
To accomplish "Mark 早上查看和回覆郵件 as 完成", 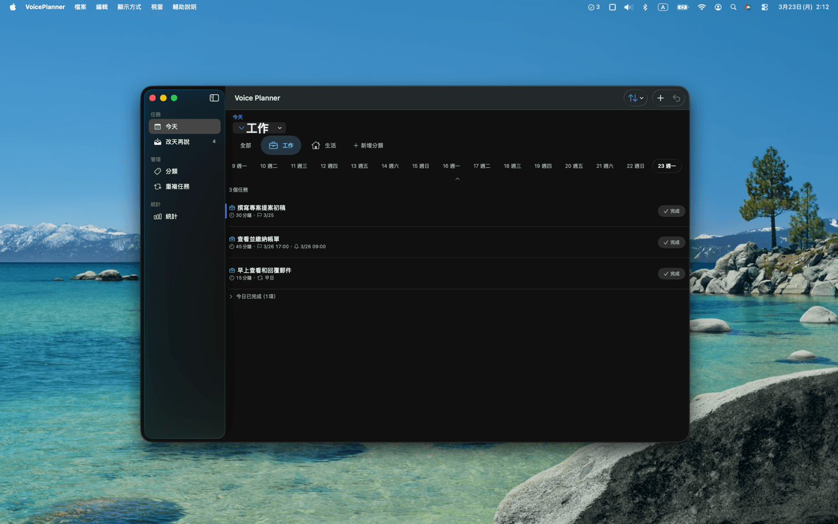I will point(671,274).
